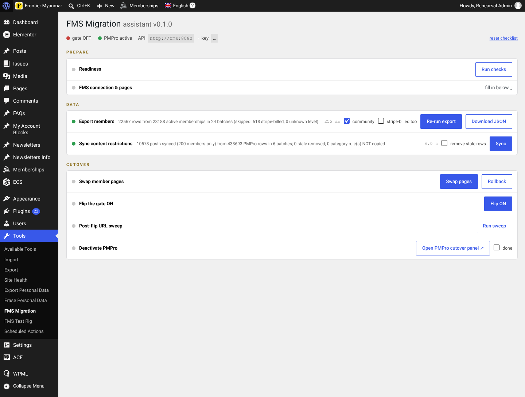Open Newsletters Info menu
Viewport: 525px width, 397px height.
[x=29, y=157]
